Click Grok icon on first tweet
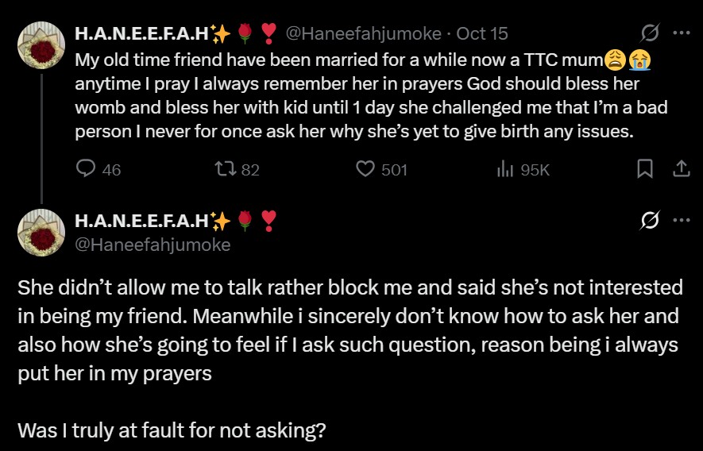The width and height of the screenshot is (703, 451). coord(650,33)
